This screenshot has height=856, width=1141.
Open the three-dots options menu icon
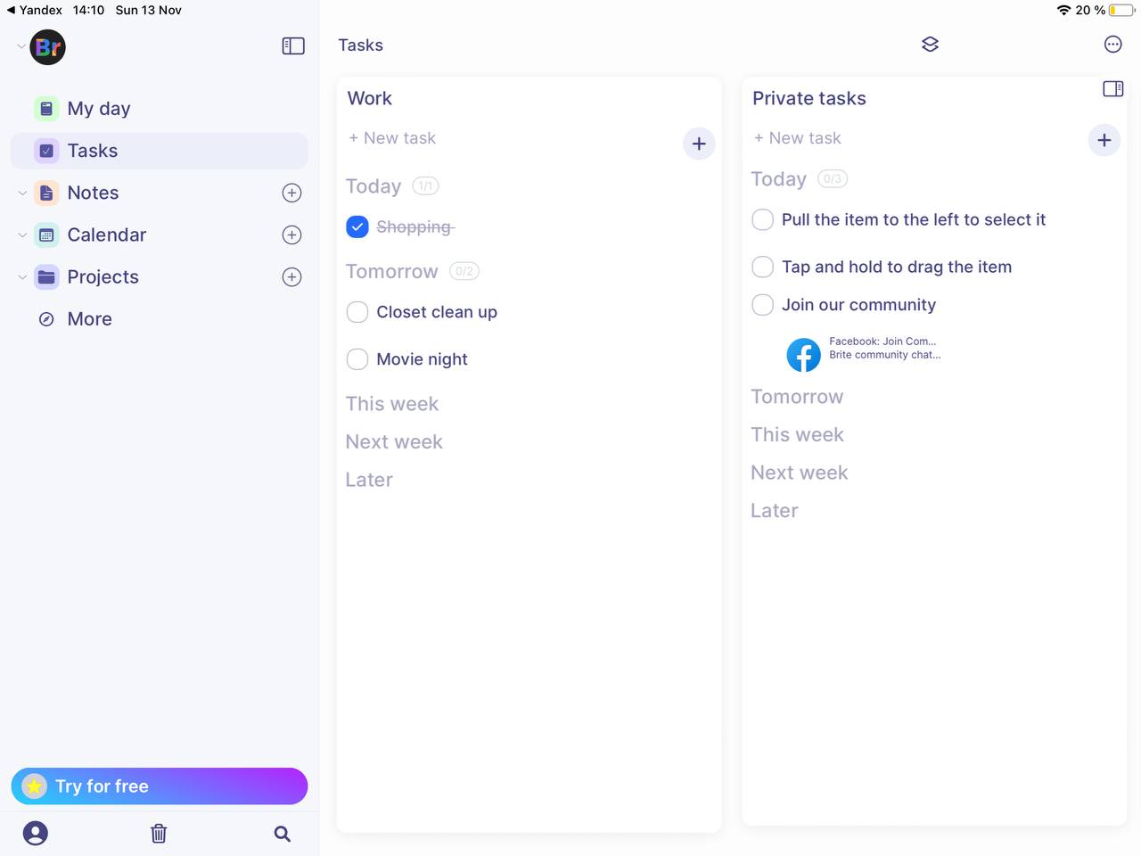pyautogui.click(x=1113, y=45)
